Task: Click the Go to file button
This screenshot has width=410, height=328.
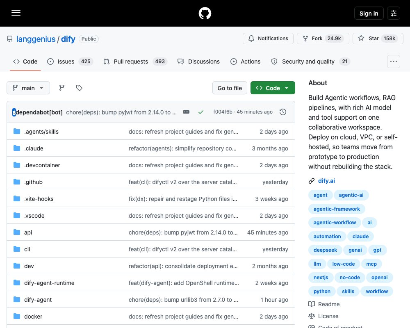Action: click(230, 88)
